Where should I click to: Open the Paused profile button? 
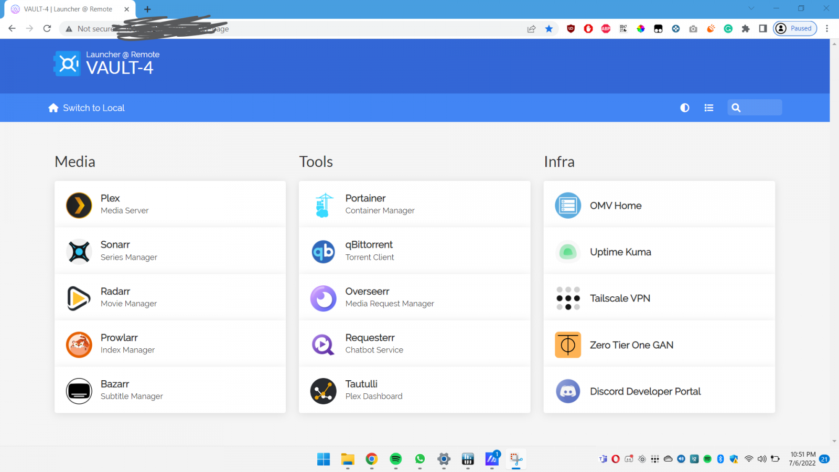pos(795,28)
